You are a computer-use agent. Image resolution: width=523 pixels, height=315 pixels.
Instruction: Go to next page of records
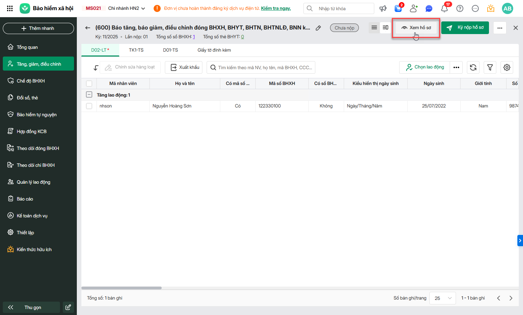click(x=511, y=298)
